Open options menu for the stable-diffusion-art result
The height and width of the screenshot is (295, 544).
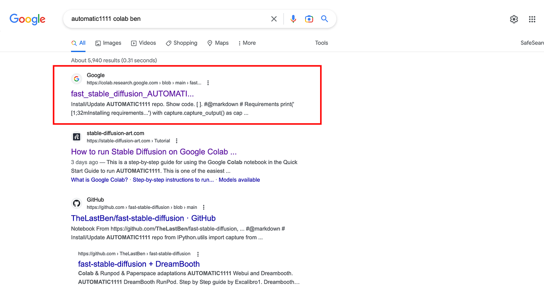(x=176, y=140)
